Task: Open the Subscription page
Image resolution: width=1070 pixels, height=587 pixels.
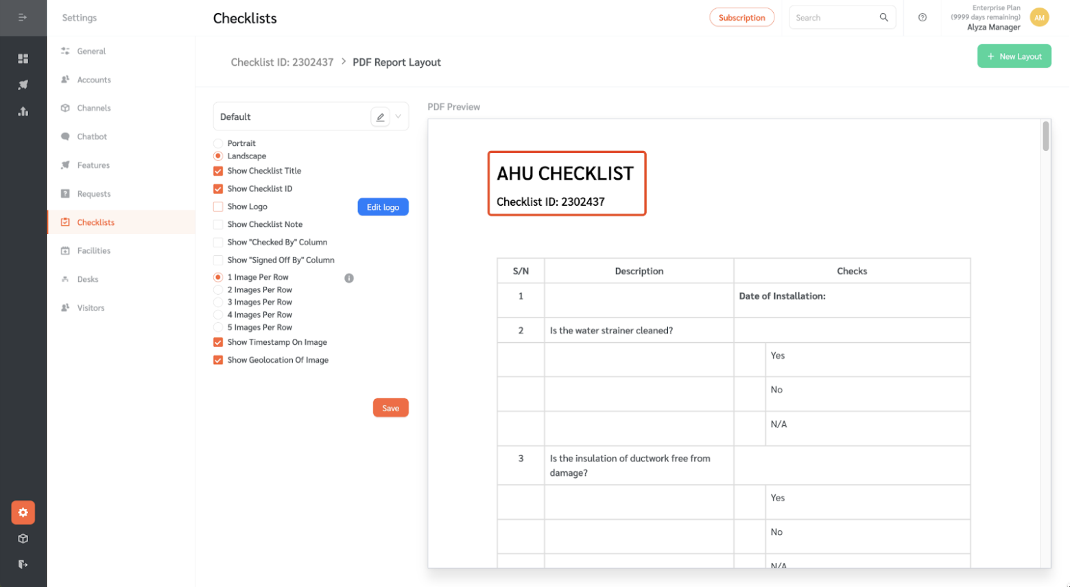Action: coord(741,17)
